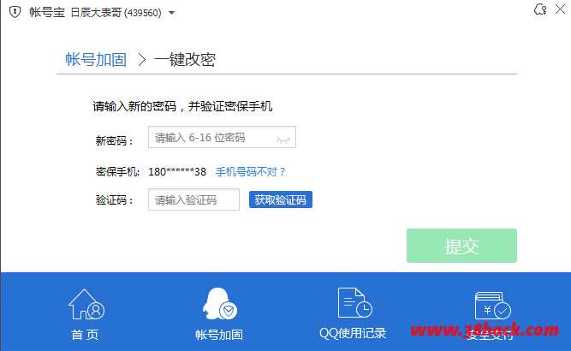
Task: Open the 首页 home icon tab
Action: click(86, 305)
